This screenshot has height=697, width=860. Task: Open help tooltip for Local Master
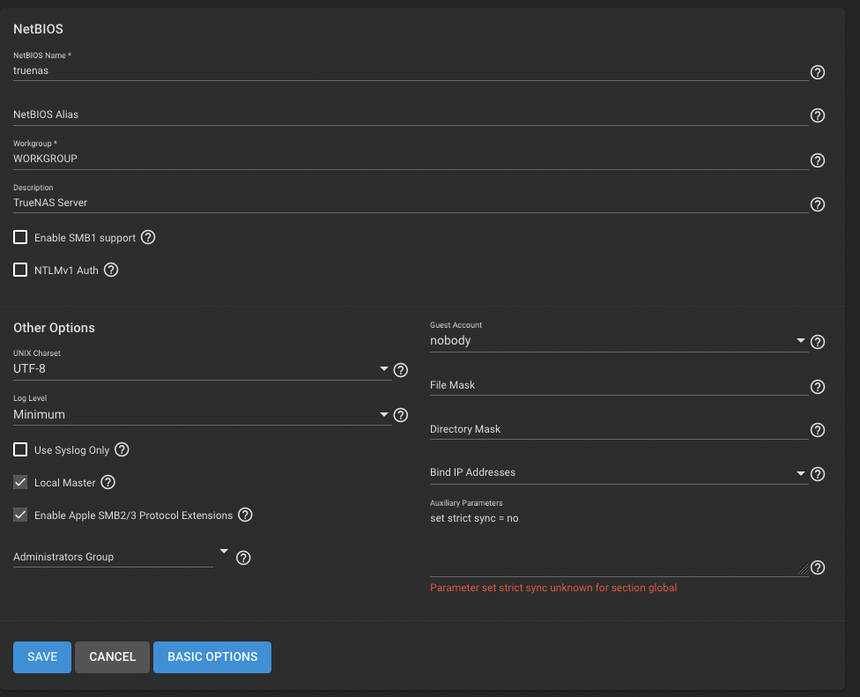pos(108,483)
